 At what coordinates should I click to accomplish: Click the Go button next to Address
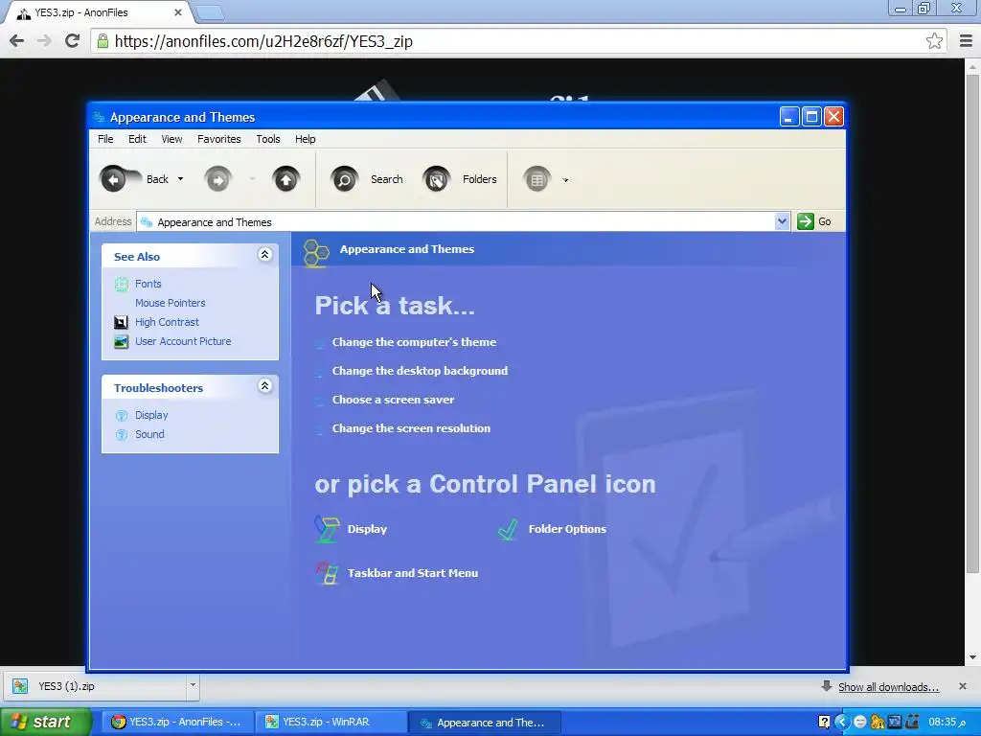[x=814, y=221]
